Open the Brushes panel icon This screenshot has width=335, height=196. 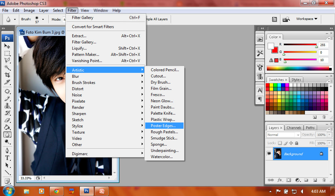260,68
